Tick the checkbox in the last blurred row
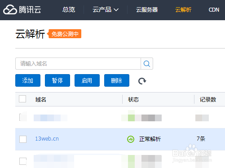 tap(23, 161)
